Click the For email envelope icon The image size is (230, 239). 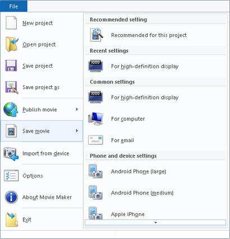[x=95, y=140]
